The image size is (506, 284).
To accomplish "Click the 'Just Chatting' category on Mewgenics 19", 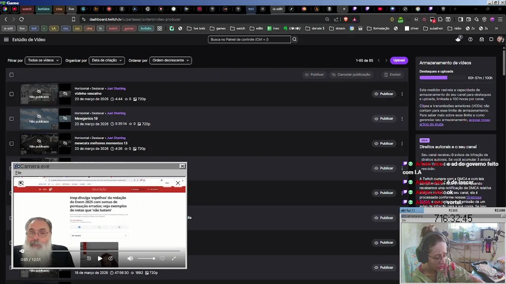I will coord(116,113).
